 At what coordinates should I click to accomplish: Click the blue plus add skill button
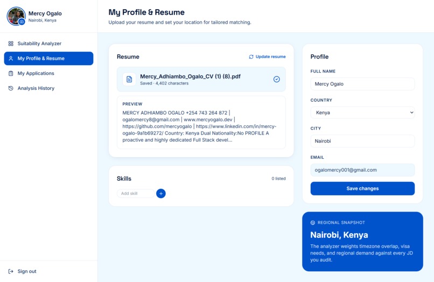pyautogui.click(x=161, y=193)
